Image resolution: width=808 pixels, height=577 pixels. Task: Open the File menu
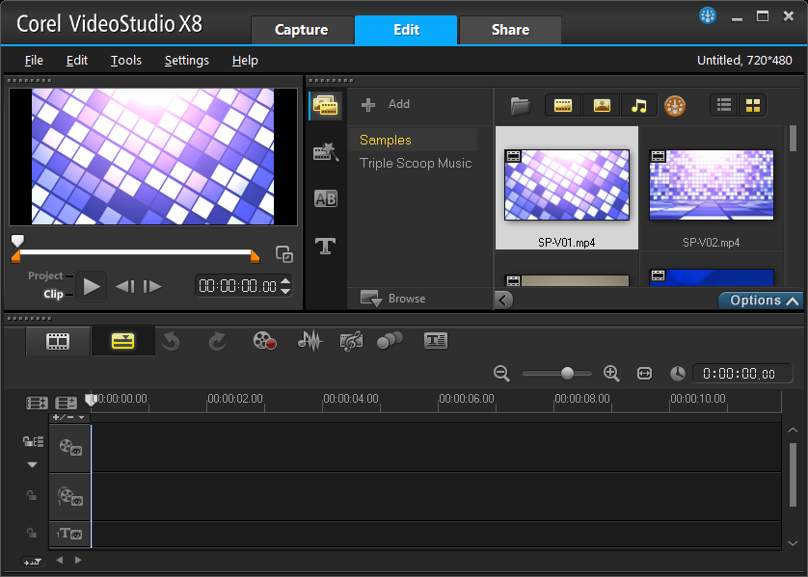(x=34, y=61)
